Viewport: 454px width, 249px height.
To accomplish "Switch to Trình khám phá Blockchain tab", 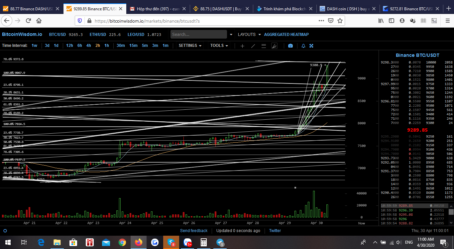I will 284,9.
